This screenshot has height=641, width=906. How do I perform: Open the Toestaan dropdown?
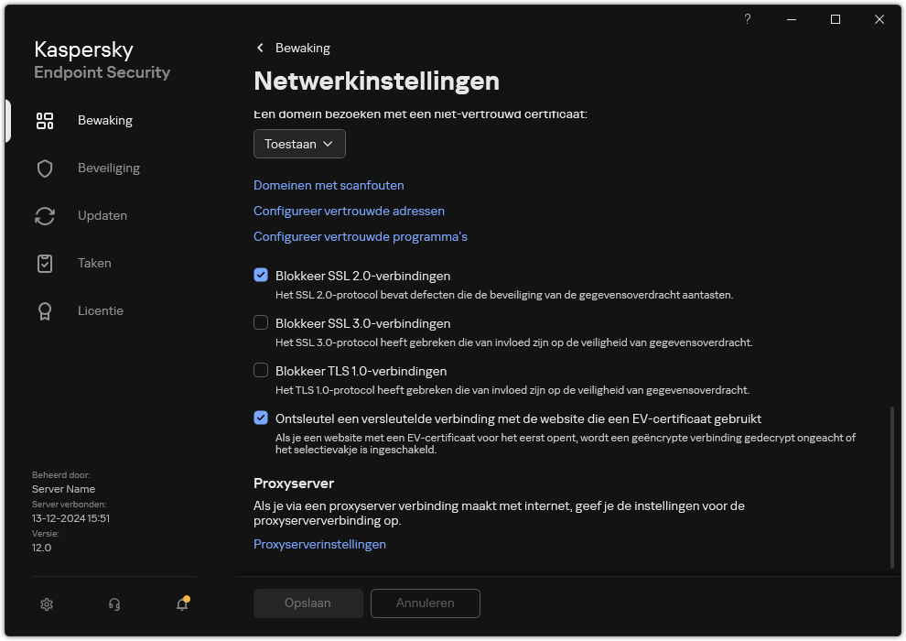[x=299, y=144]
